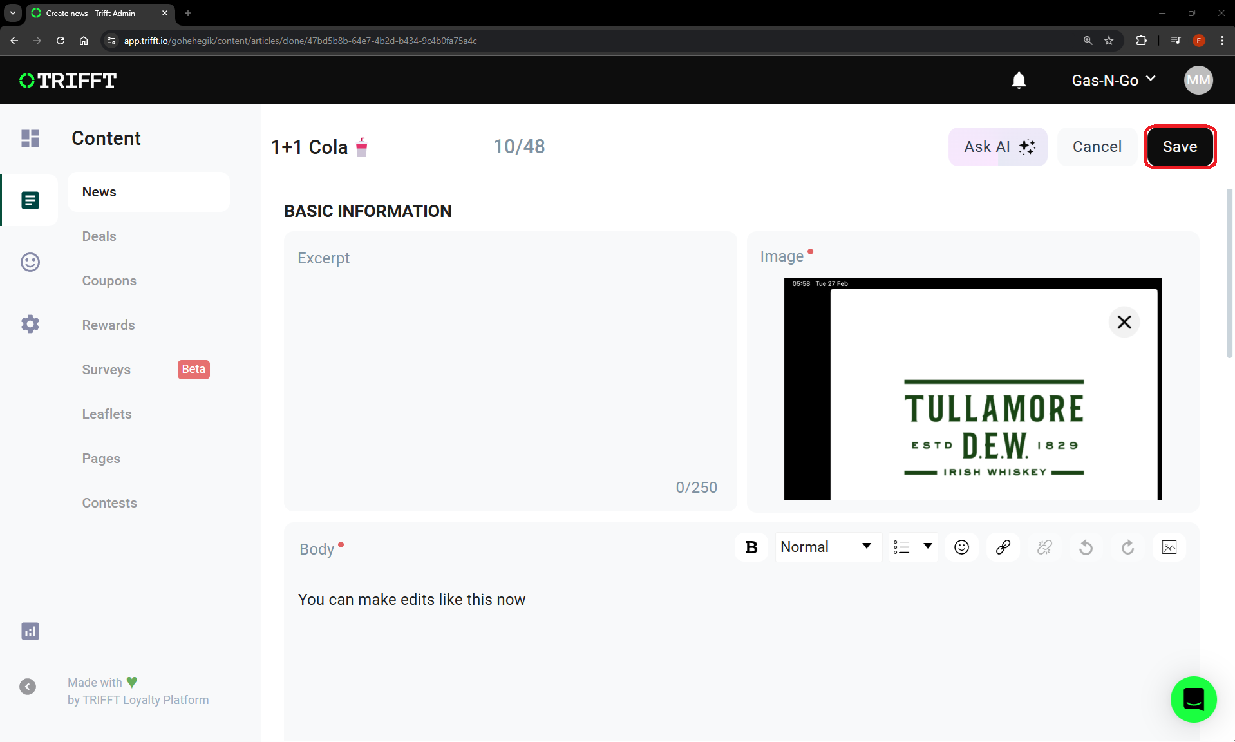Expand the Normal text style dropdown
Screen dimensions: 1235x742
(828, 547)
